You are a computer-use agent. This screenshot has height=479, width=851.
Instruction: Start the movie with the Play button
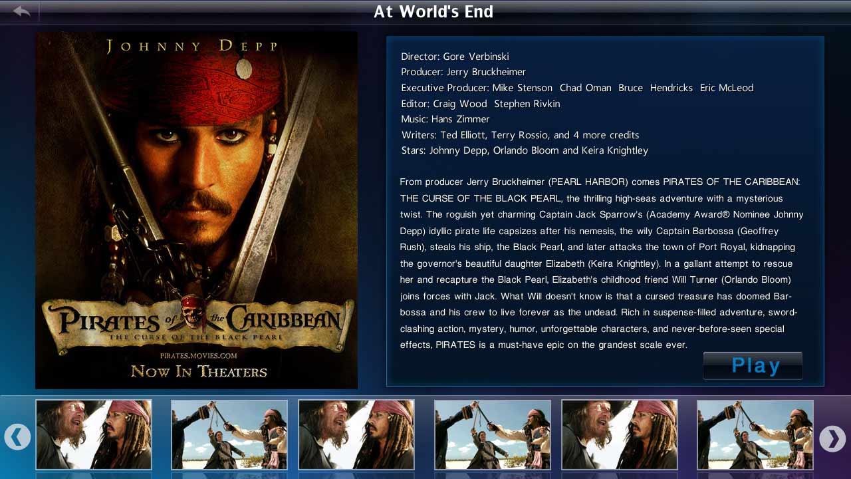753,366
